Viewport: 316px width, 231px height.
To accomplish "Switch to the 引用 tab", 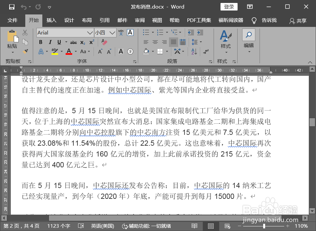I will 105,20.
